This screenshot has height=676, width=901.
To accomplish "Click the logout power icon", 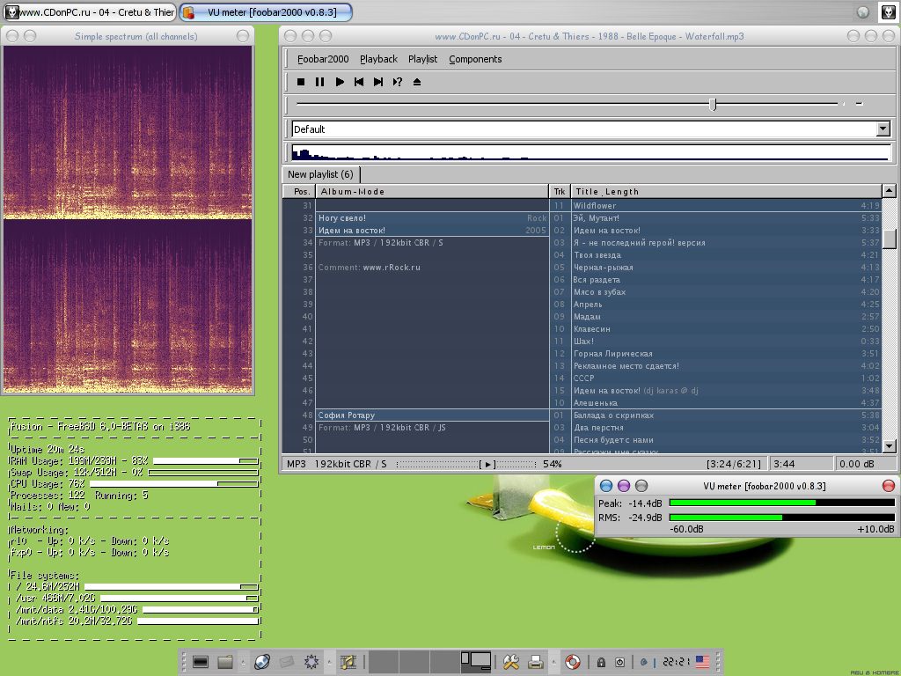I will (620, 662).
